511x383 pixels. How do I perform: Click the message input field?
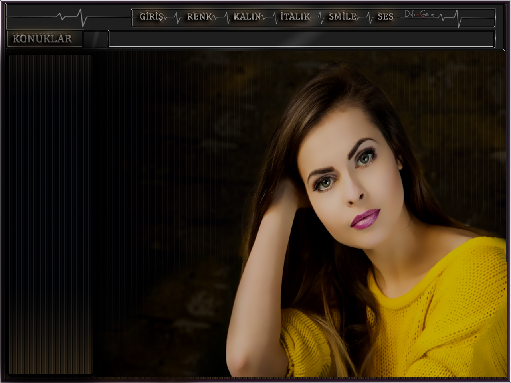point(301,39)
